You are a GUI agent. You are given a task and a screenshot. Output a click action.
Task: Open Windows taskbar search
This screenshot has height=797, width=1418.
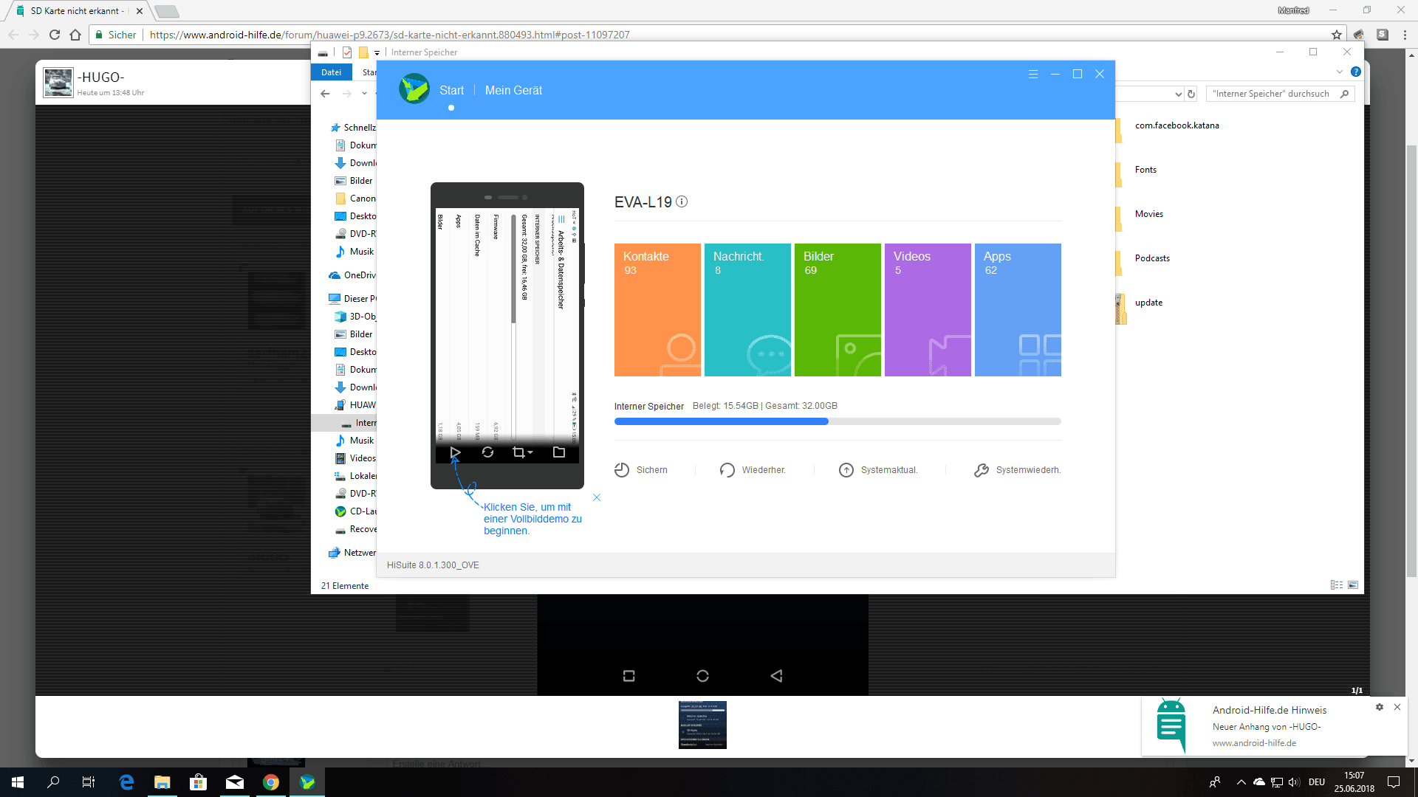point(53,782)
